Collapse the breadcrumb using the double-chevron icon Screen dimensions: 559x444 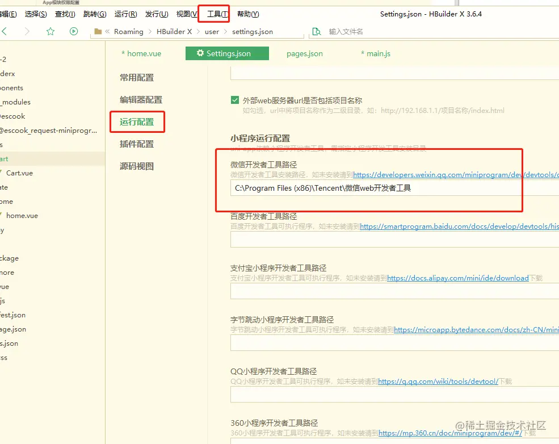coord(108,31)
